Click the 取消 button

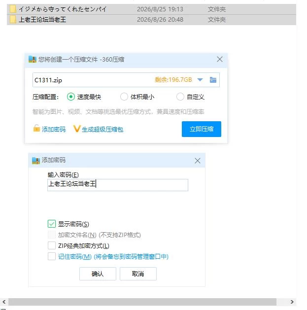click(x=138, y=274)
